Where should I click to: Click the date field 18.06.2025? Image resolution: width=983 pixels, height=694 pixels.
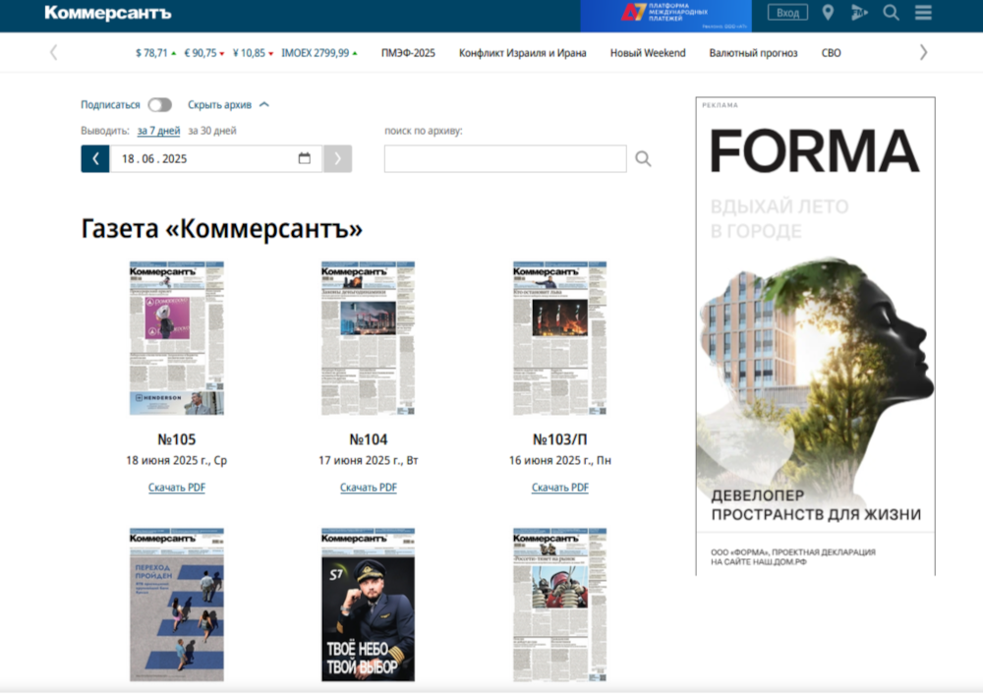pos(216,158)
